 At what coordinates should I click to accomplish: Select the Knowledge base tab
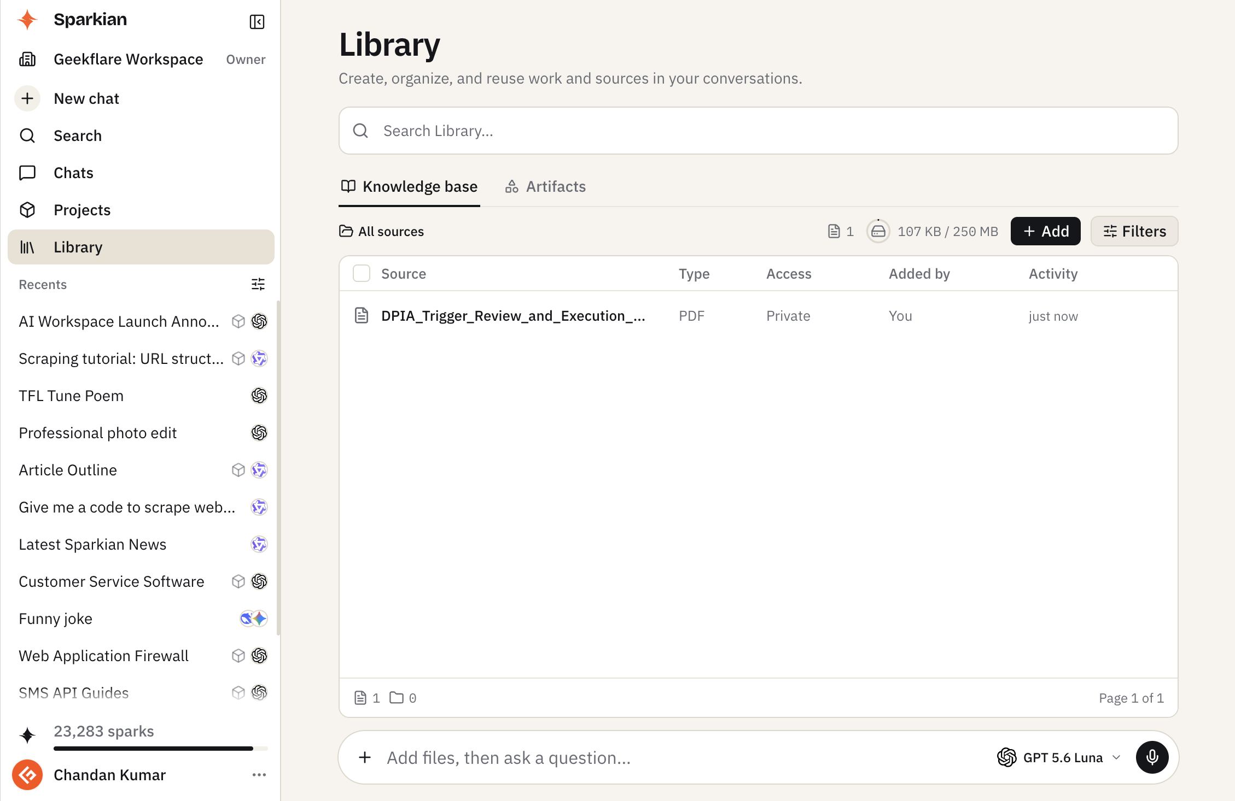[x=409, y=186]
